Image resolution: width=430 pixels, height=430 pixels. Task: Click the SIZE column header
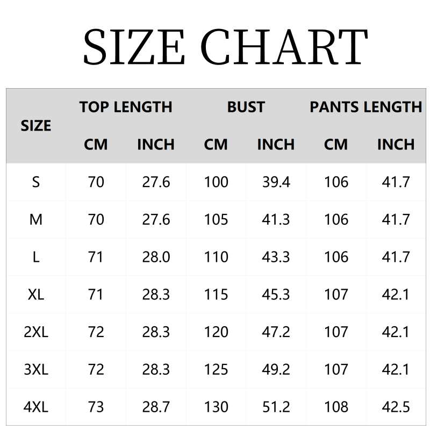click(x=36, y=126)
